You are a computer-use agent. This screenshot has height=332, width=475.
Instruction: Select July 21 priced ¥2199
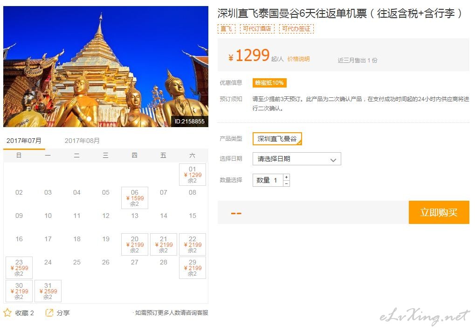[164, 244]
